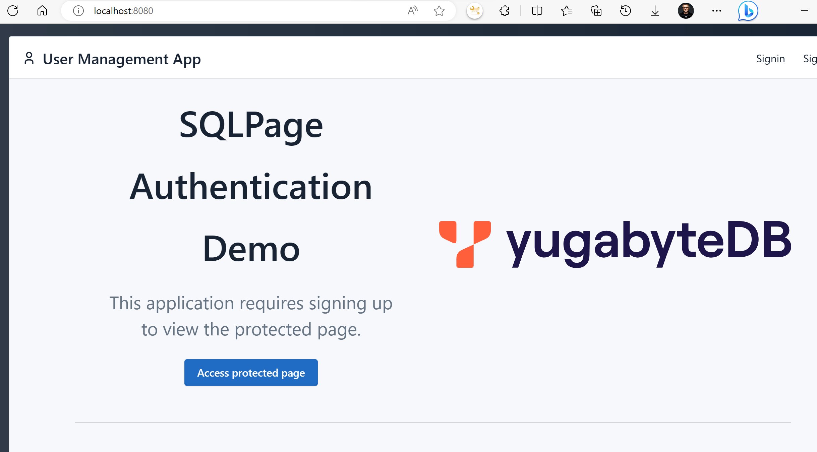Open the Collections icon
Image resolution: width=817 pixels, height=452 pixels.
pos(596,11)
